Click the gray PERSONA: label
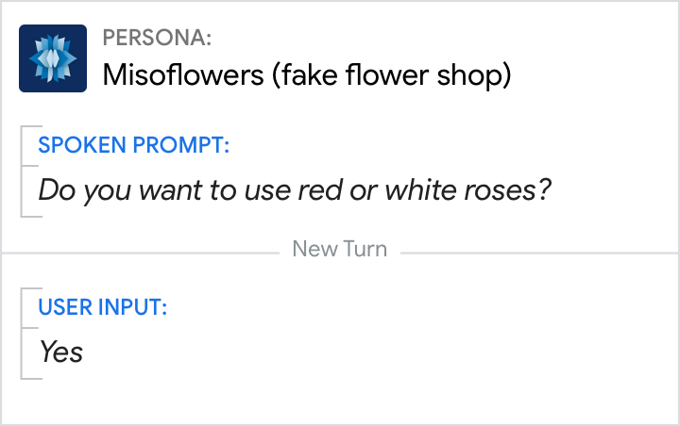 click(157, 38)
